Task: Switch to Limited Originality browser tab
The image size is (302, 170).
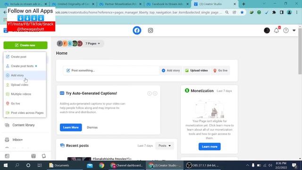Action: click(x=74, y=4)
